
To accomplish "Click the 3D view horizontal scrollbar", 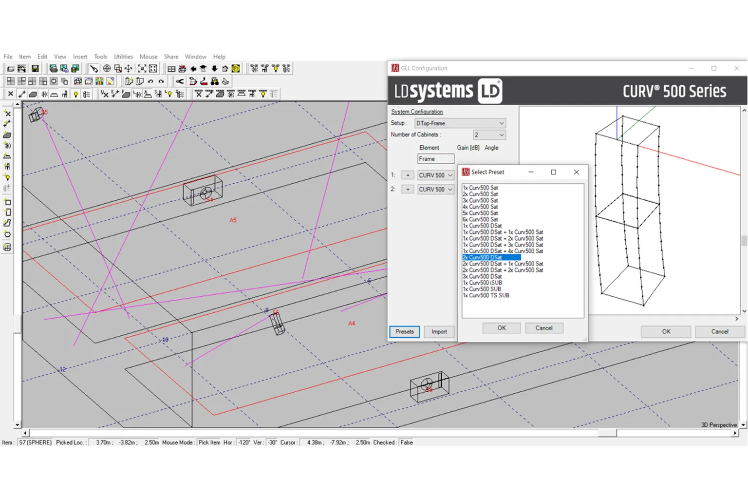I will (x=380, y=433).
